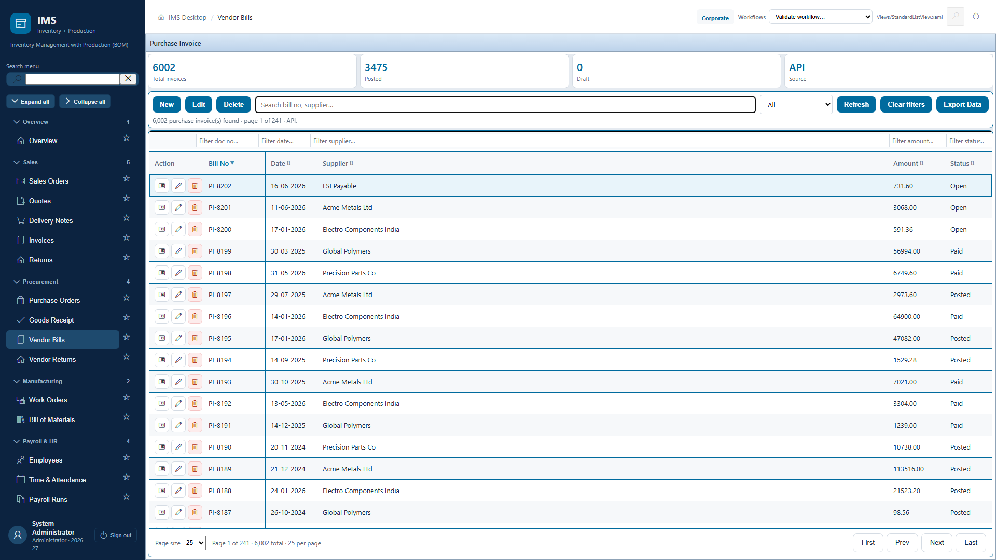Click the Refresh button

point(856,104)
